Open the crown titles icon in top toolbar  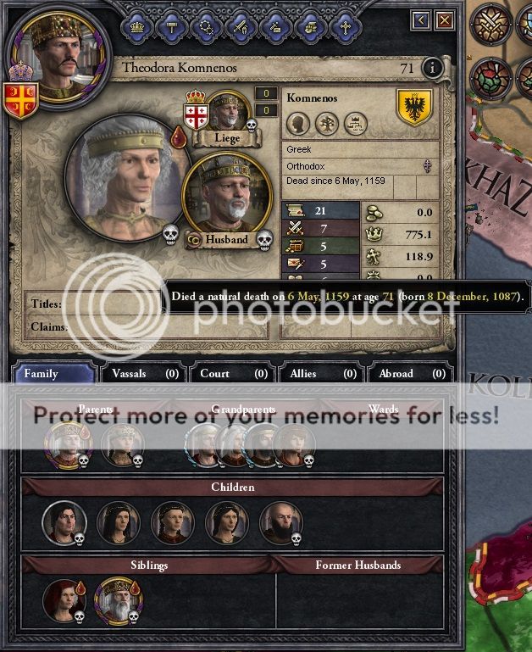pyautogui.click(x=136, y=27)
